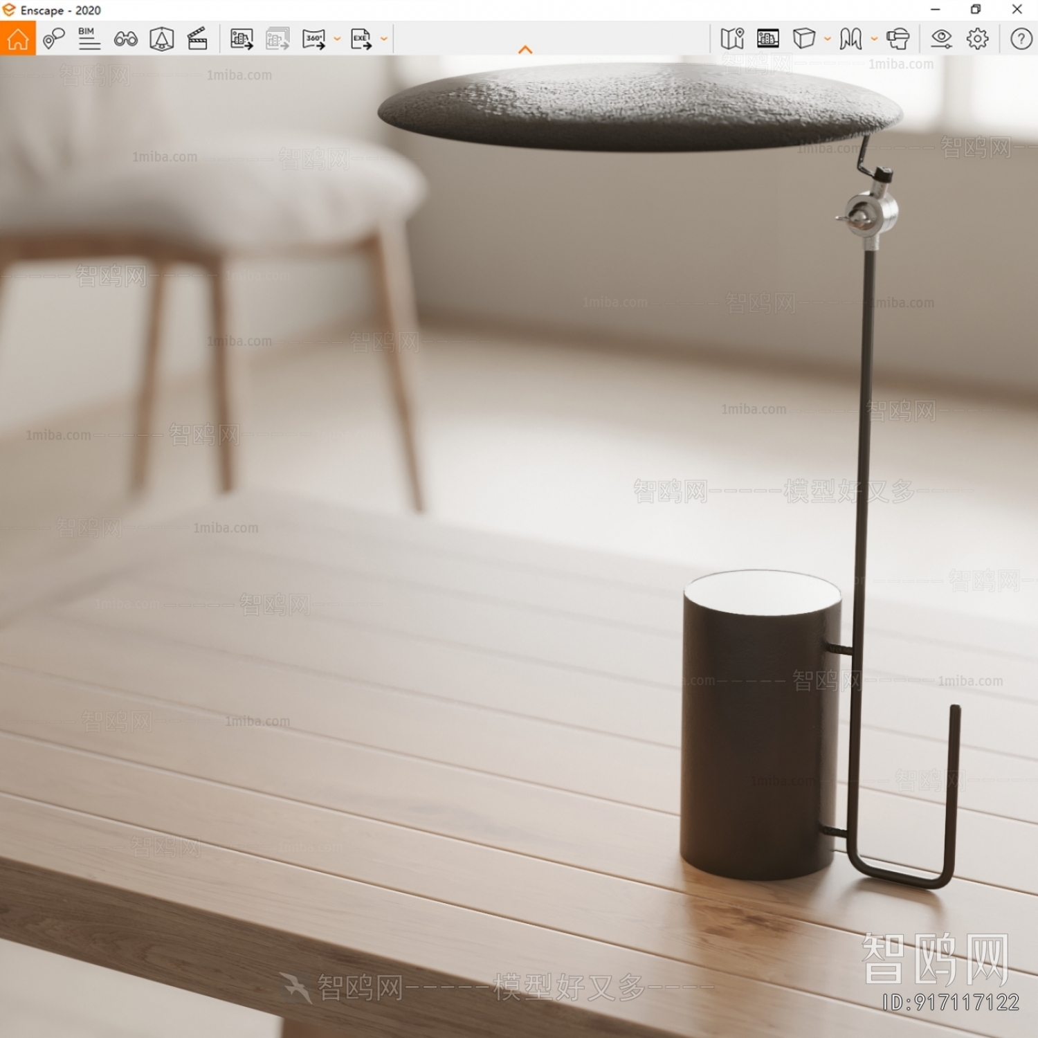Open view management binoculars icon
The width and height of the screenshot is (1038, 1038).
click(x=125, y=39)
